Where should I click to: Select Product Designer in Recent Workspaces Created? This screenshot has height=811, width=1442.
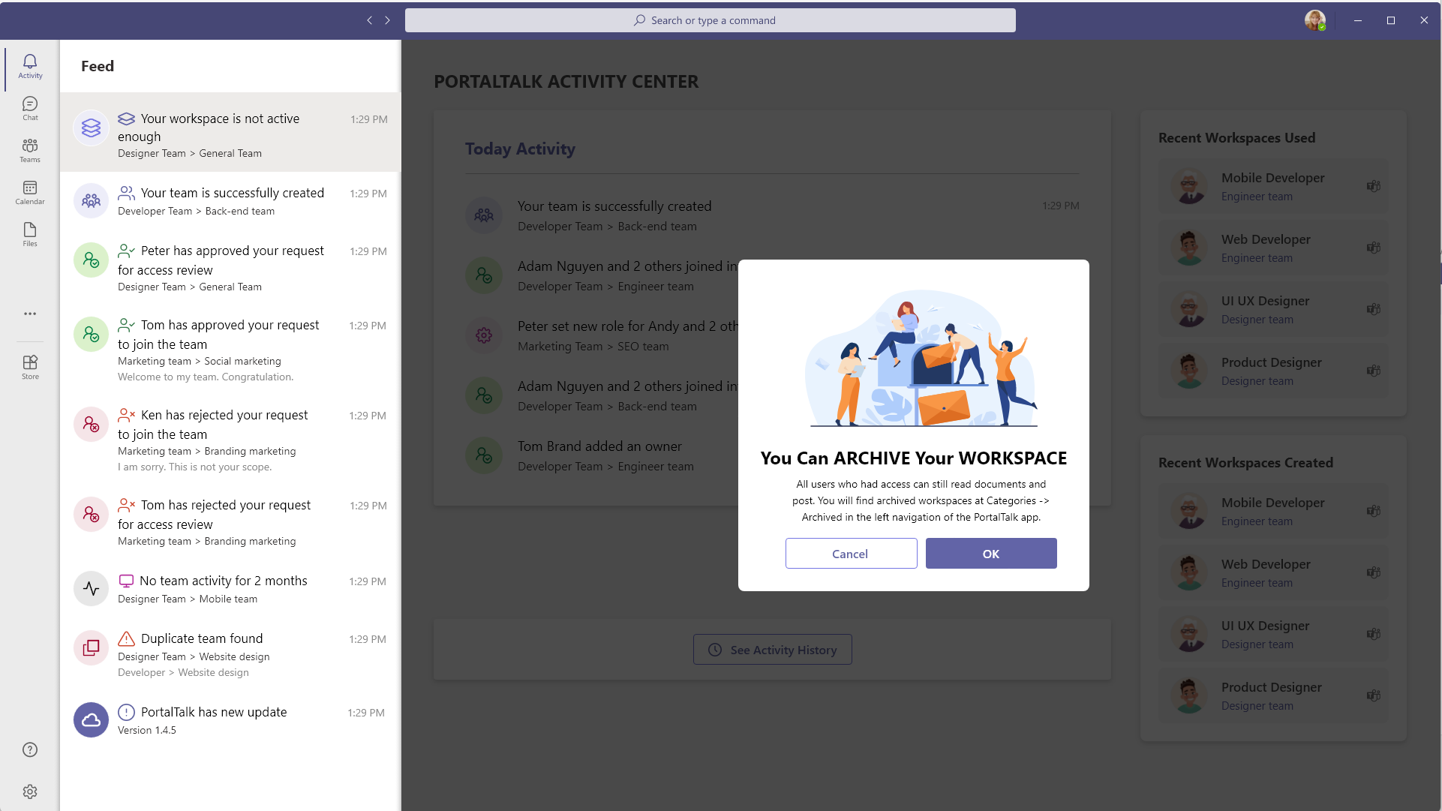1273,695
